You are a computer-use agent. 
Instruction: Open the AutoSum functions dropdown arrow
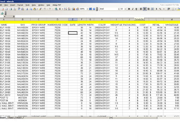[x=62, y=9]
